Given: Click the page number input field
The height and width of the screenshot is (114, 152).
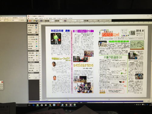Looking at the screenshot, I should (x=61, y=21).
